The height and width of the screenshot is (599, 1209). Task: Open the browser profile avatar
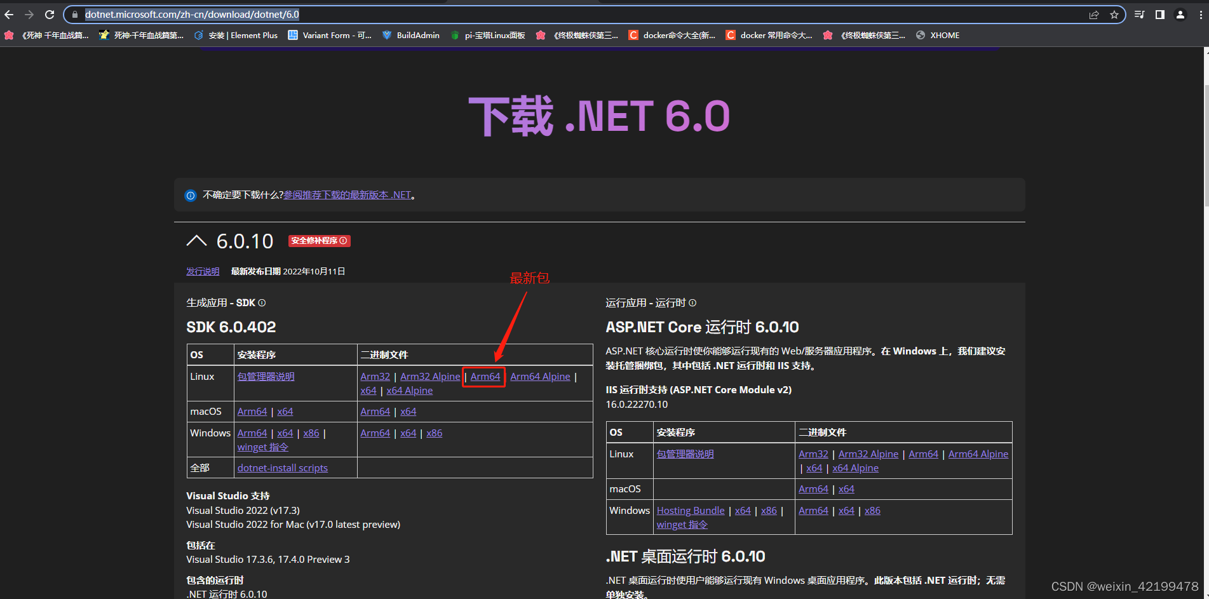point(1180,14)
